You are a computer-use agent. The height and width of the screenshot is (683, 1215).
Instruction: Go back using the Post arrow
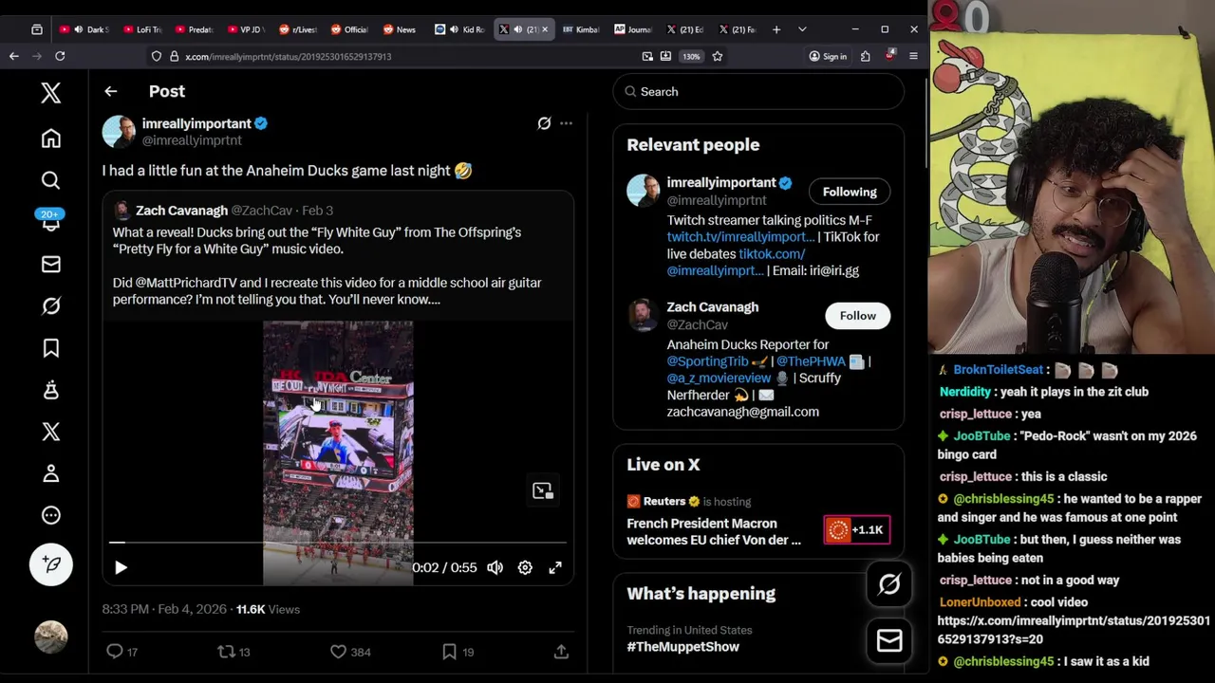[x=110, y=91]
